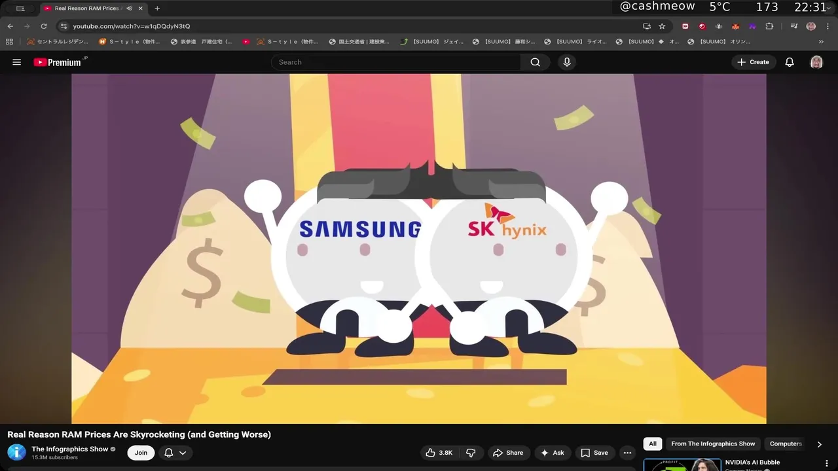Click the search magnifier button
Image resolution: width=838 pixels, height=471 pixels.
pos(535,62)
